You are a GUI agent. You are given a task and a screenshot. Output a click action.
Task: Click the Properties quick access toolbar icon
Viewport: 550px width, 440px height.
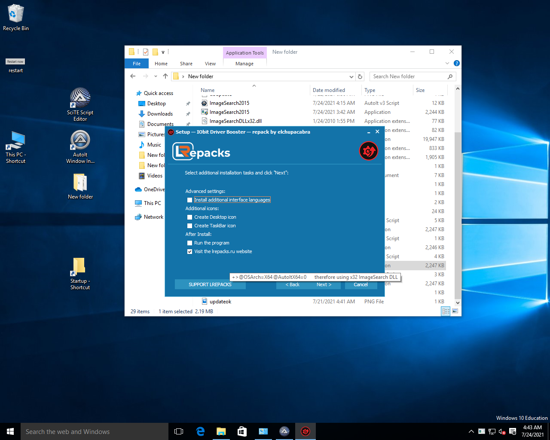coord(146,52)
